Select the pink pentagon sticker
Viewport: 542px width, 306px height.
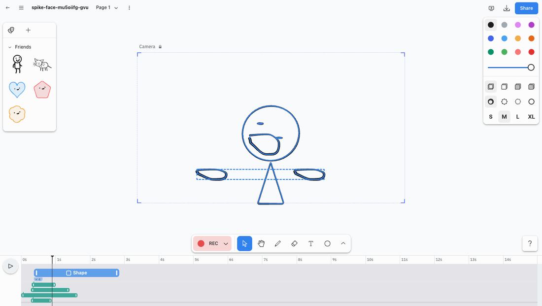coord(42,90)
